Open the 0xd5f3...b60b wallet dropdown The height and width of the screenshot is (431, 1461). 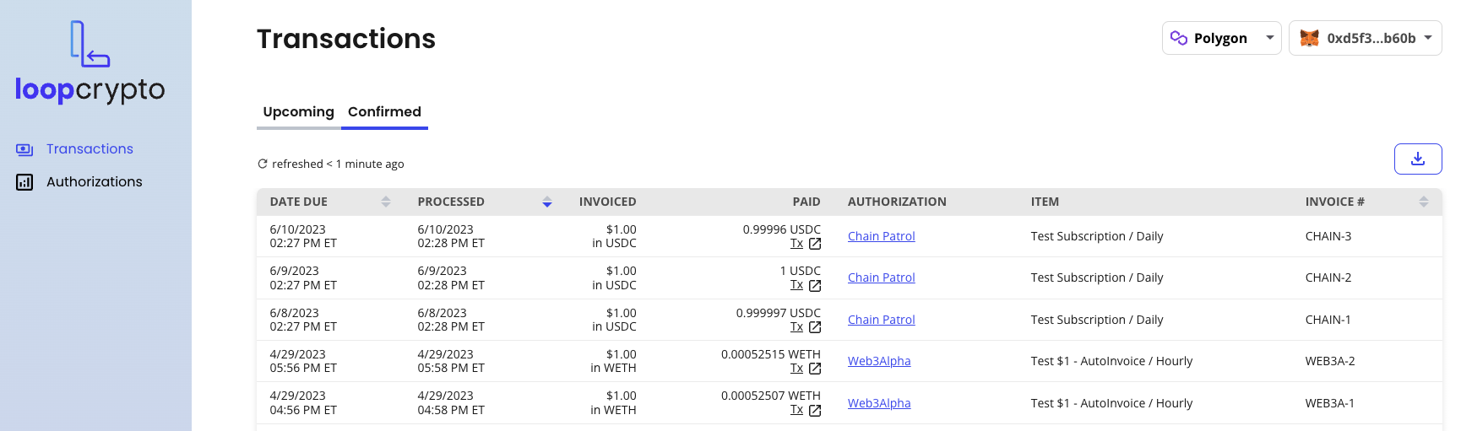click(1366, 38)
